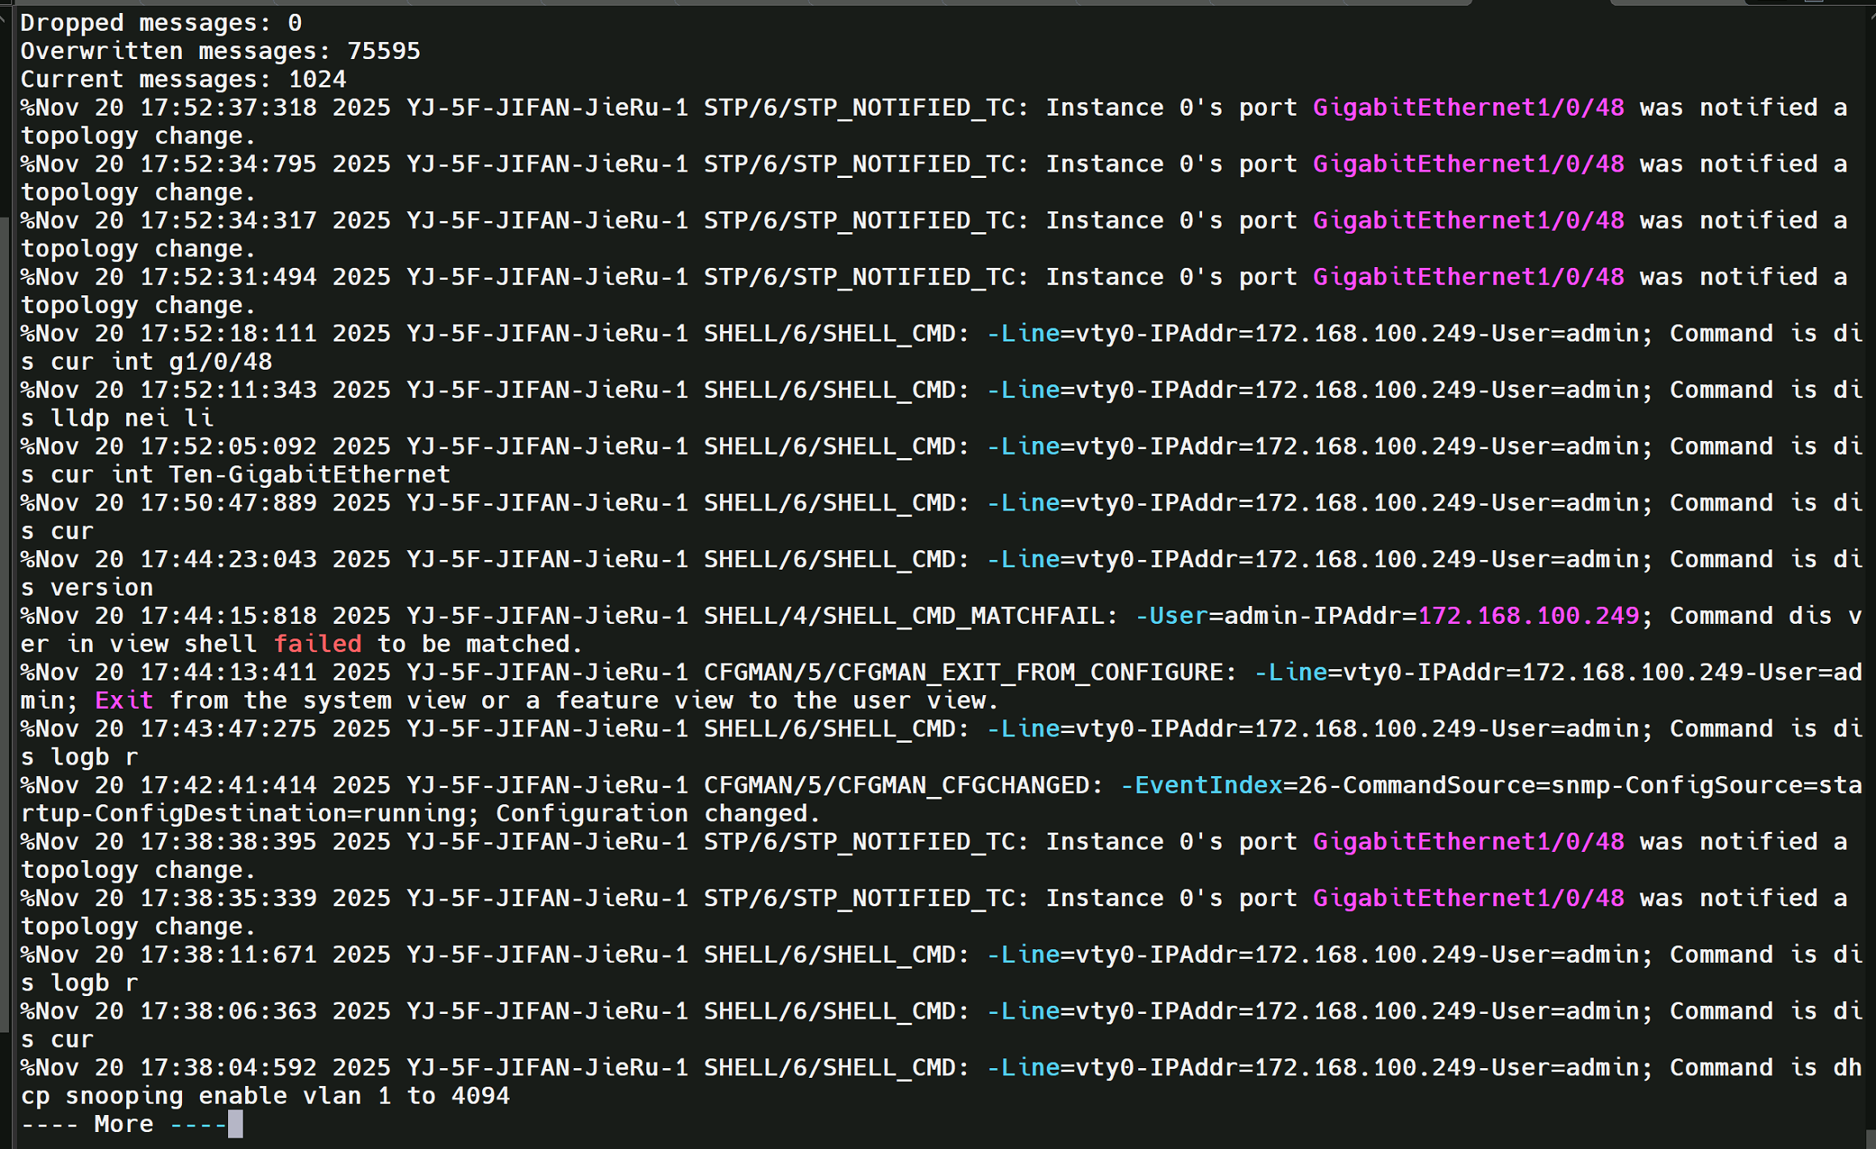This screenshot has height=1149, width=1876.
Task: Click the 17:52:37:318 timestamp
Action: pos(228,108)
